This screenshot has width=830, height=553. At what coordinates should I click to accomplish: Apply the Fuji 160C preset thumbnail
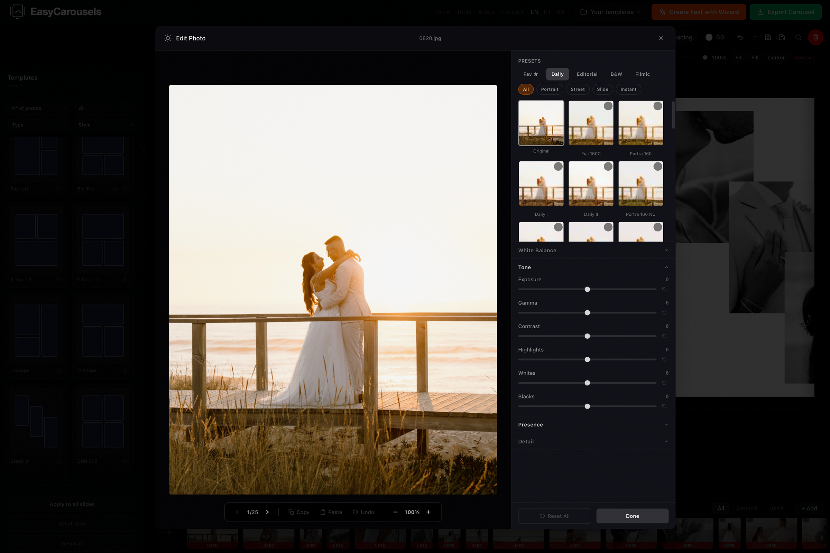click(x=591, y=123)
